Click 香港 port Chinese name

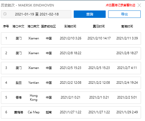coord(19,97)
